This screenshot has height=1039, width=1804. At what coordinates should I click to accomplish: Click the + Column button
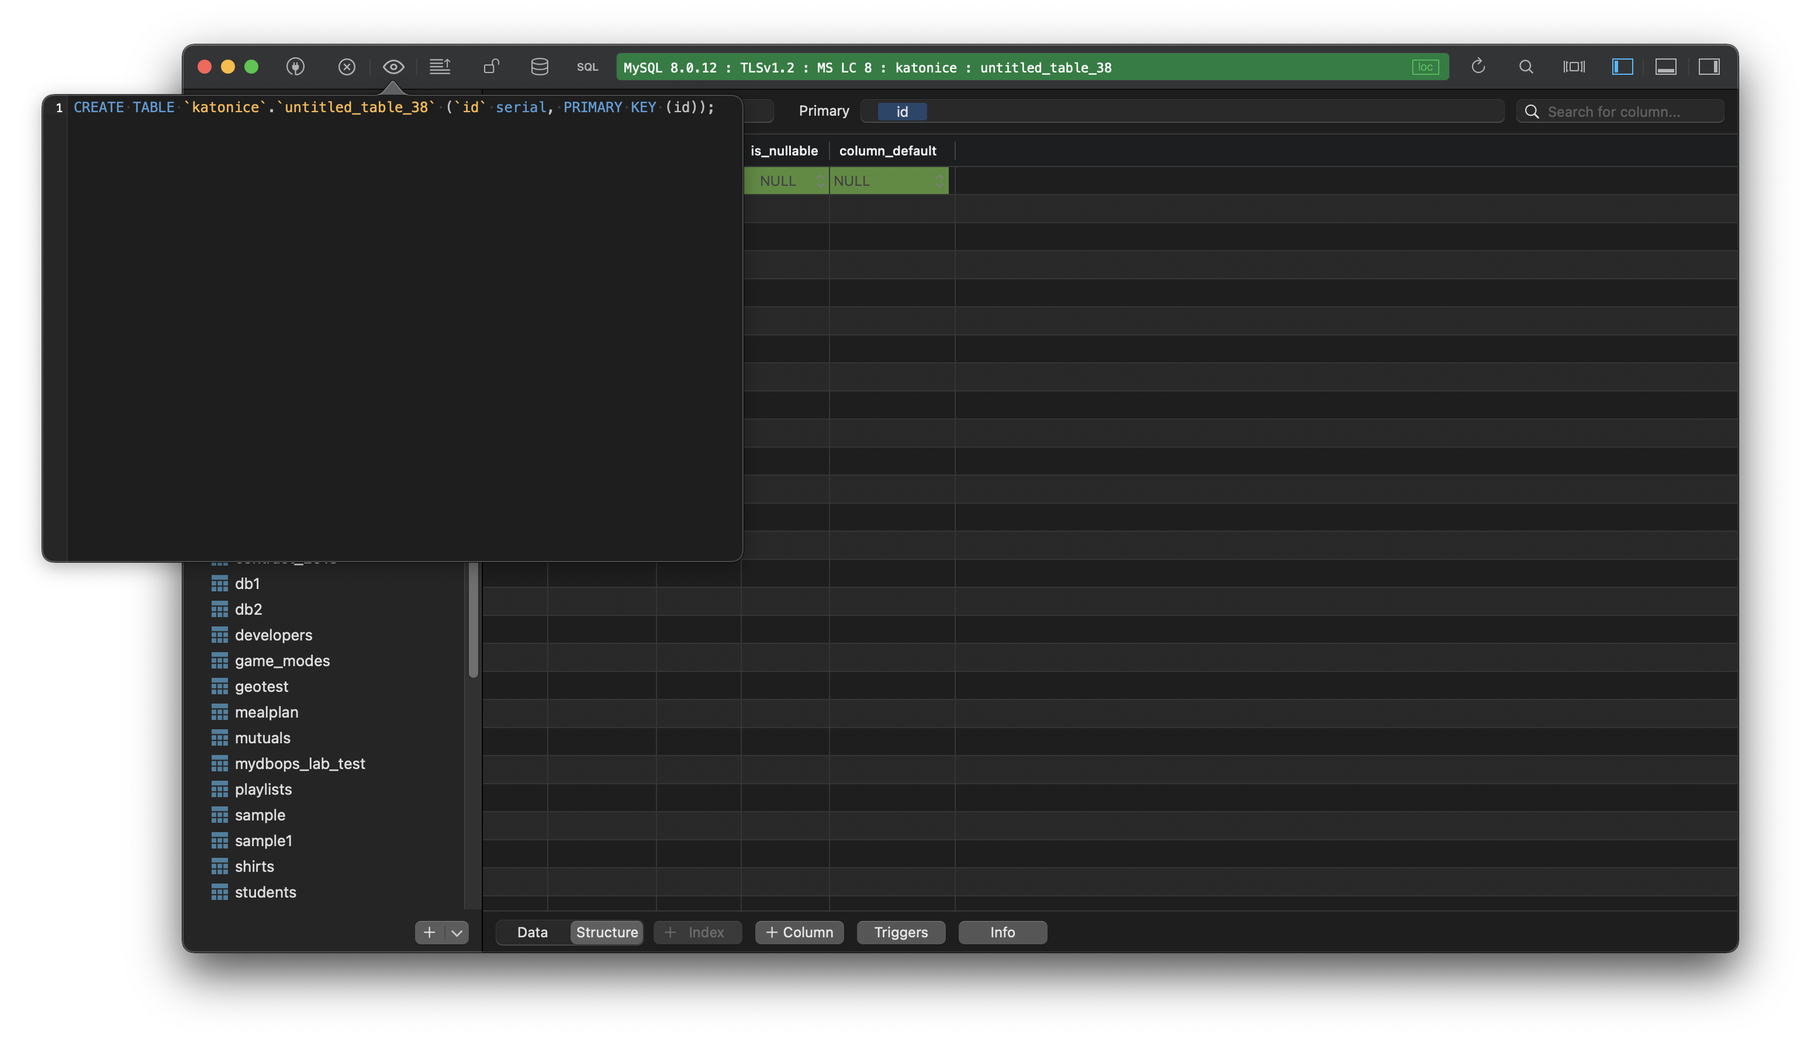click(799, 933)
